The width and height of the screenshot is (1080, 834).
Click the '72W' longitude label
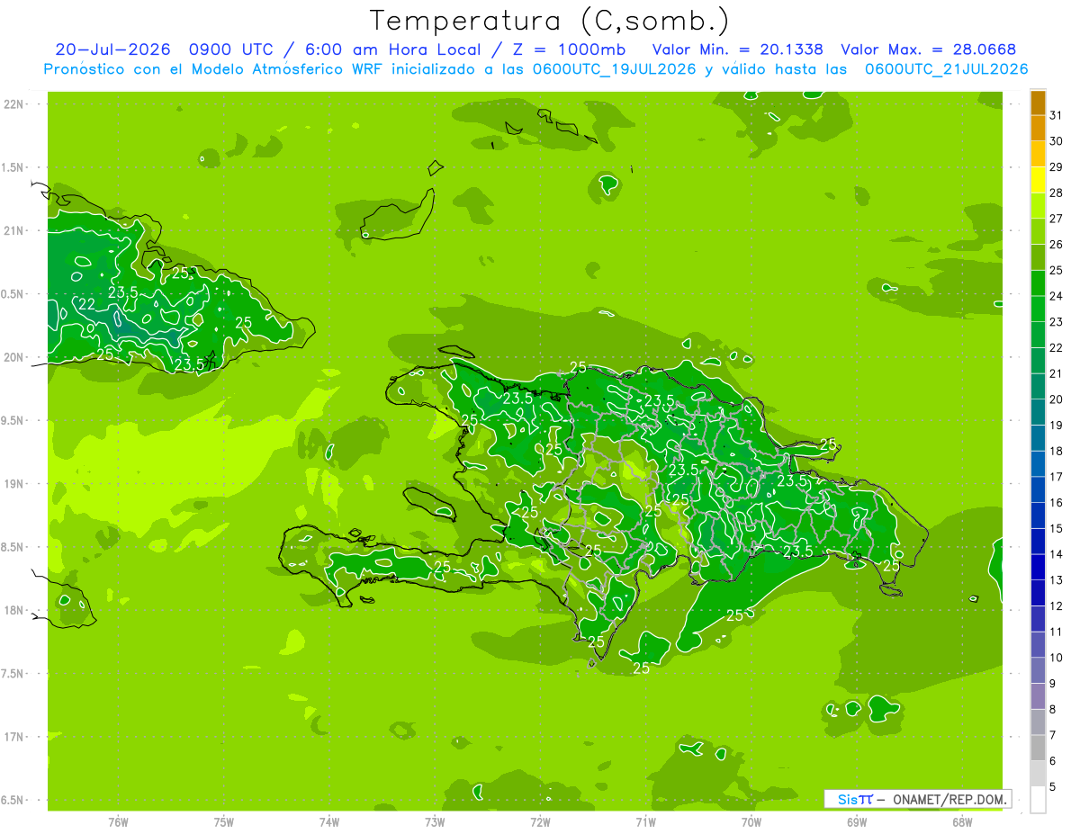[x=540, y=822]
